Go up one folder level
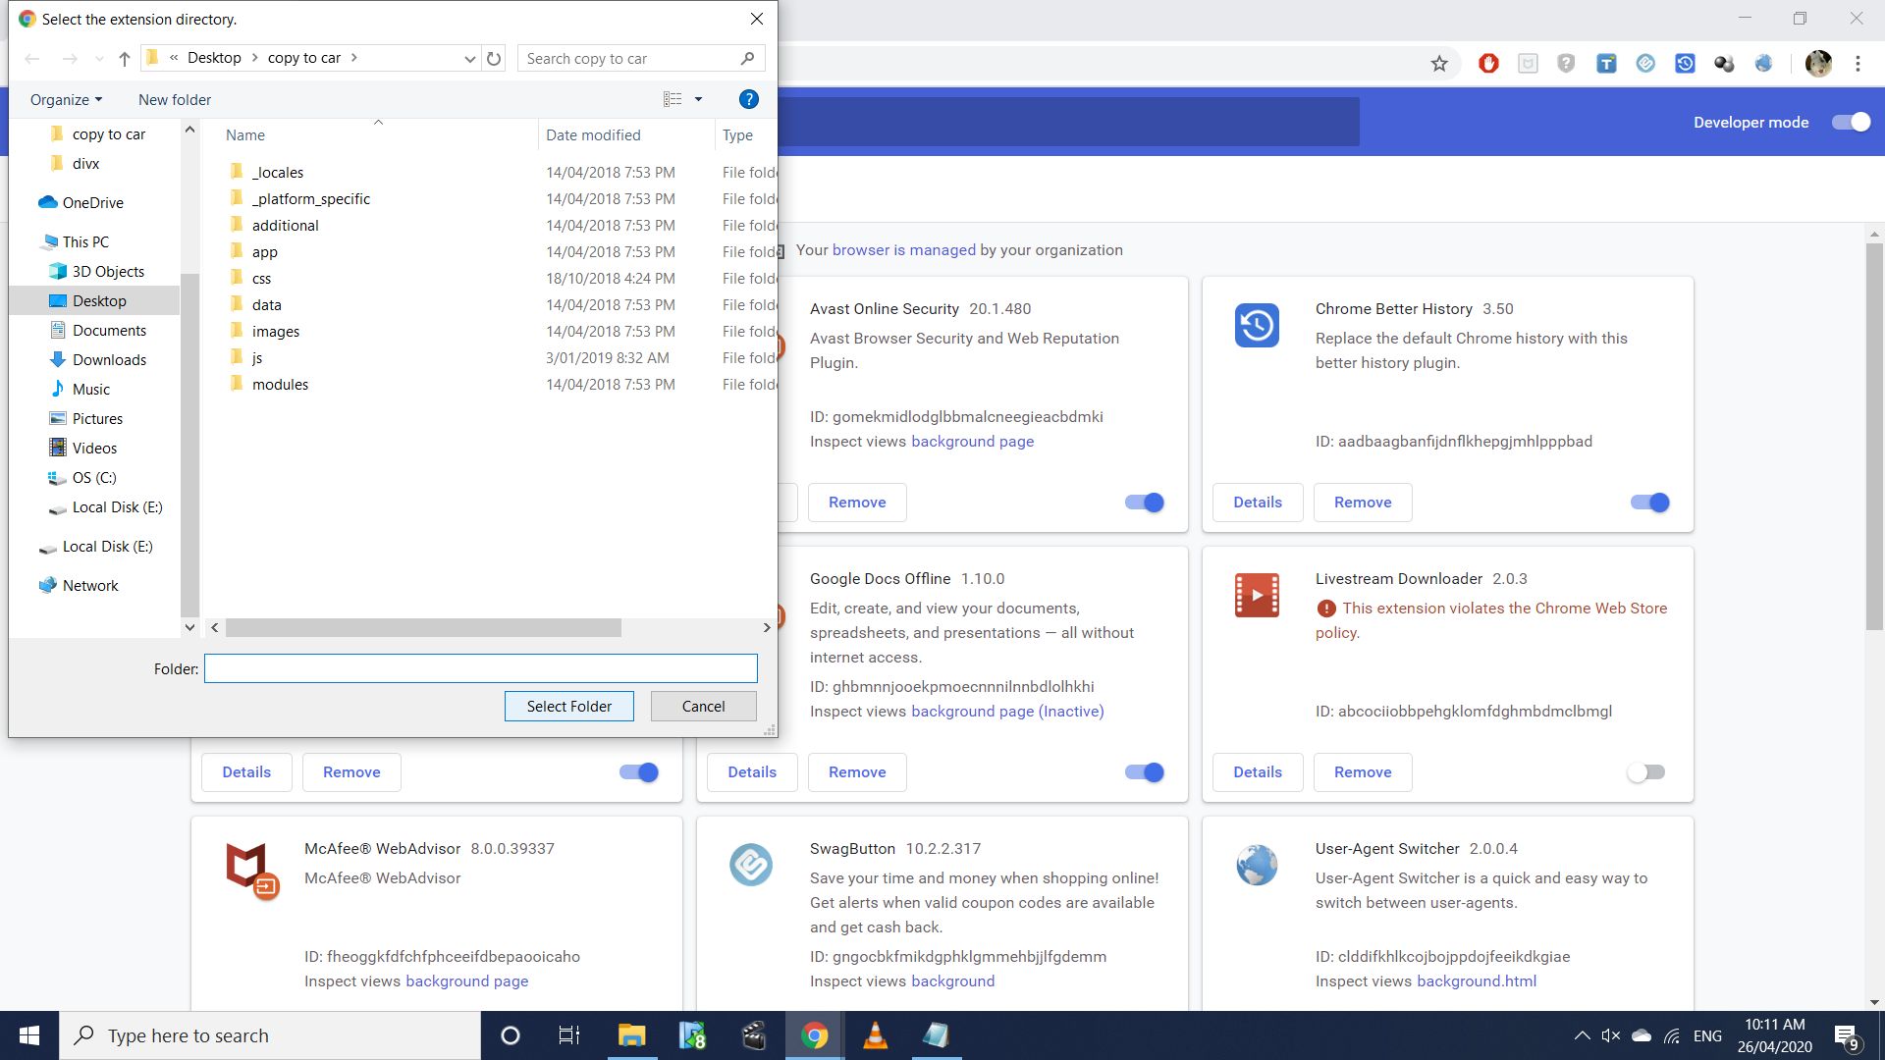This screenshot has height=1060, width=1885. click(x=125, y=59)
